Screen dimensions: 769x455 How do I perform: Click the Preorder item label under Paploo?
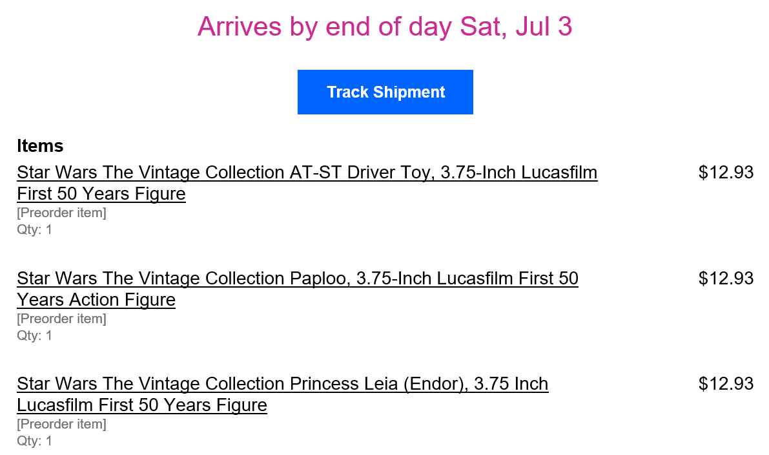pyautogui.click(x=61, y=319)
